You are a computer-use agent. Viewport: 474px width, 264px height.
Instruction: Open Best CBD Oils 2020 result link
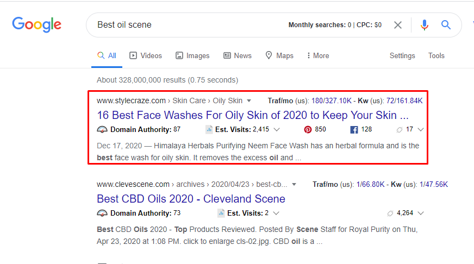click(191, 198)
